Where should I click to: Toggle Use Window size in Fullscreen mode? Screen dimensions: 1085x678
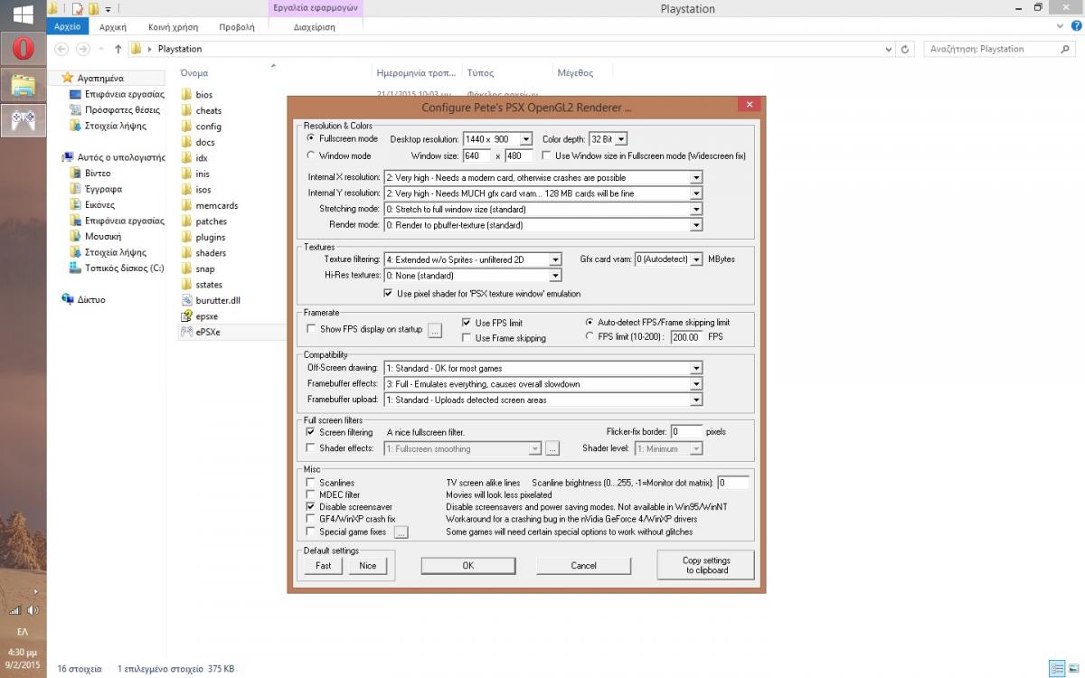click(547, 155)
